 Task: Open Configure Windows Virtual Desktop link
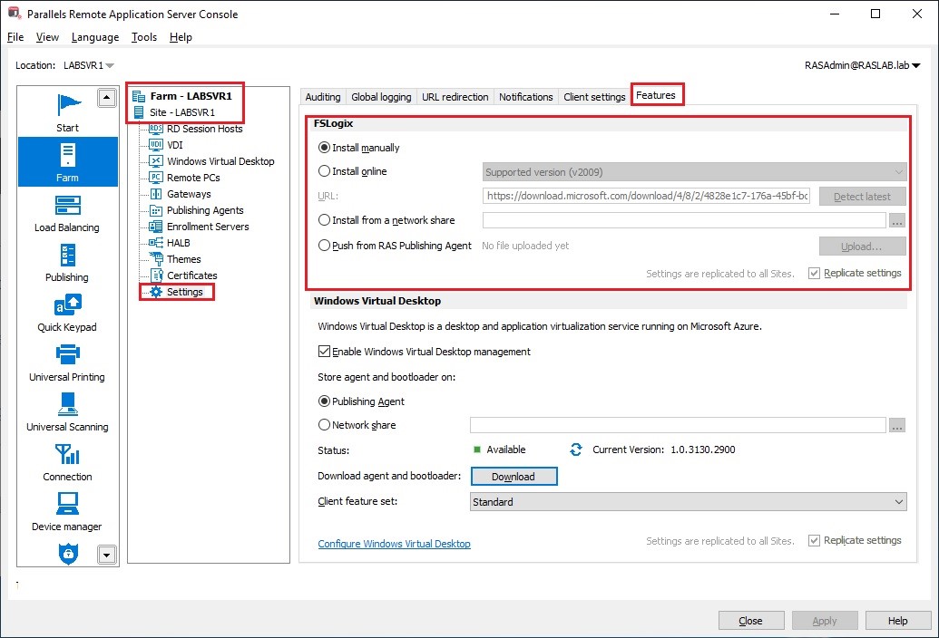coord(394,544)
